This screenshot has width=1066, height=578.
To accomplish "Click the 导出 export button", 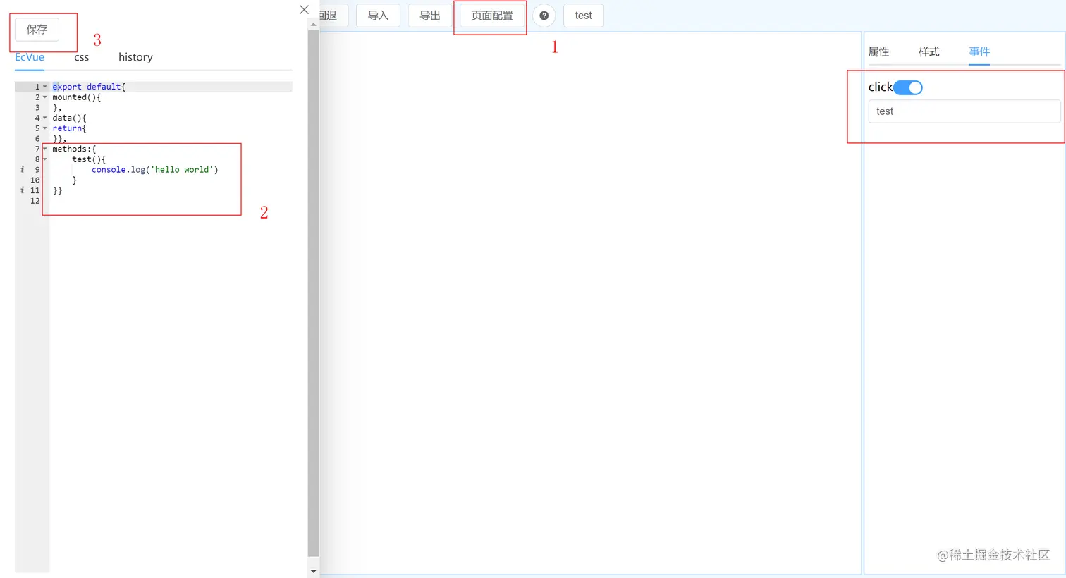I will coord(429,15).
